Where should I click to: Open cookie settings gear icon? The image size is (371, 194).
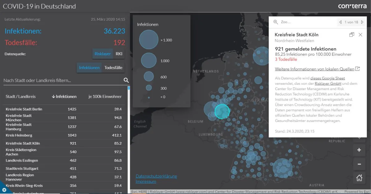point(4,190)
